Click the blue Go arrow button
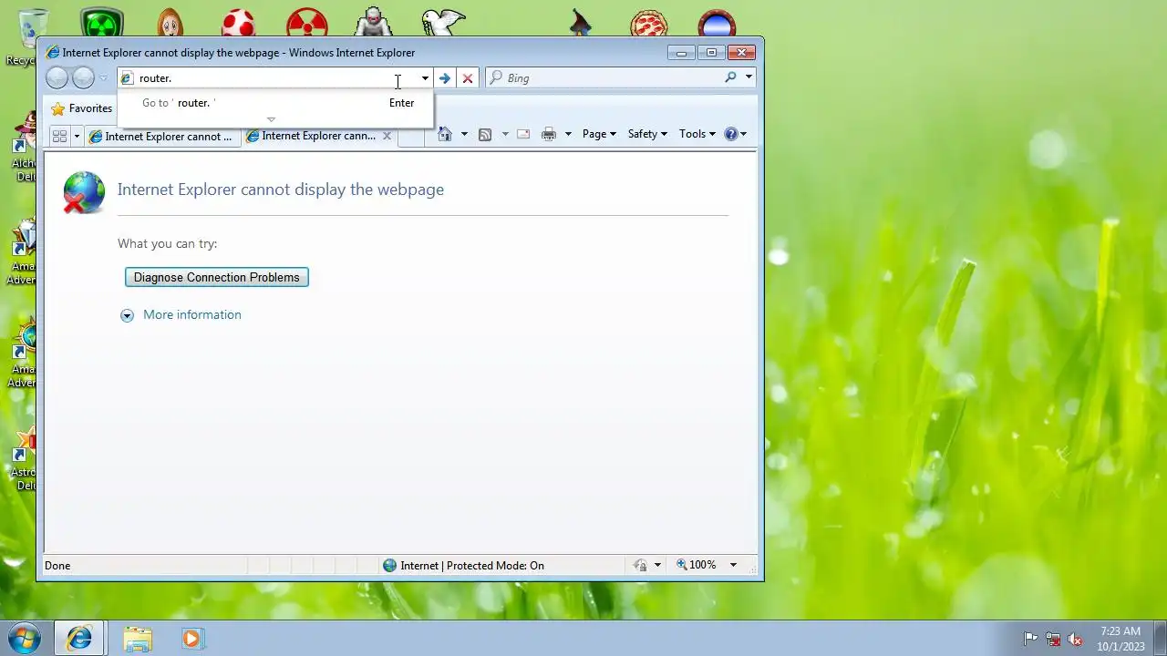 444,78
